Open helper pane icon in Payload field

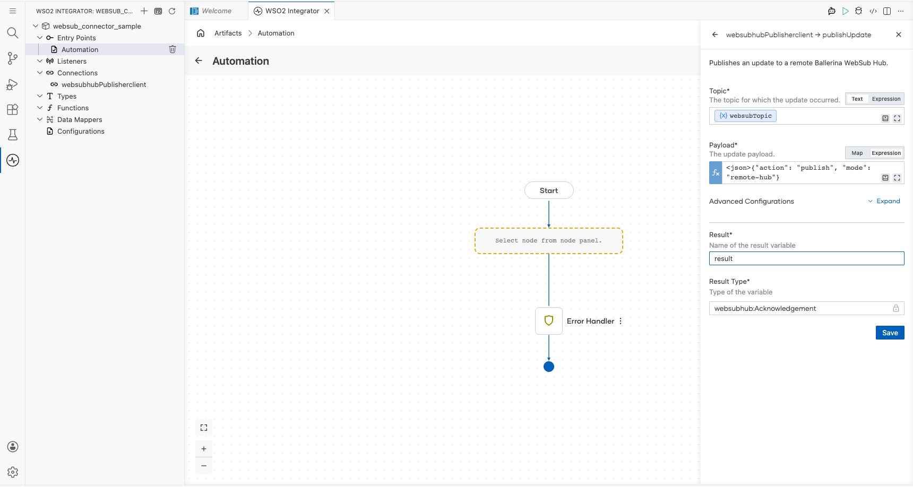point(885,178)
